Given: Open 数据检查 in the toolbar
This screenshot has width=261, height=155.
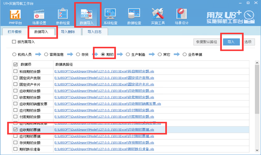Looking at the screenshot, I should point(134,17).
